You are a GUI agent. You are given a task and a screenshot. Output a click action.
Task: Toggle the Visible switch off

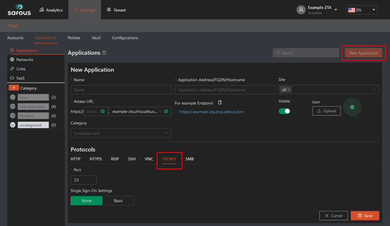pos(285,111)
